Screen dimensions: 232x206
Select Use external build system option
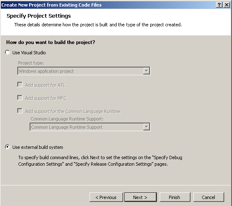coord(7,147)
